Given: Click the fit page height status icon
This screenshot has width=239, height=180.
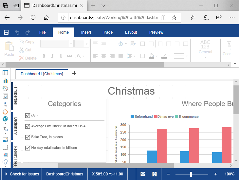Looking at the screenshot, I should pyautogui.click(x=155, y=174).
